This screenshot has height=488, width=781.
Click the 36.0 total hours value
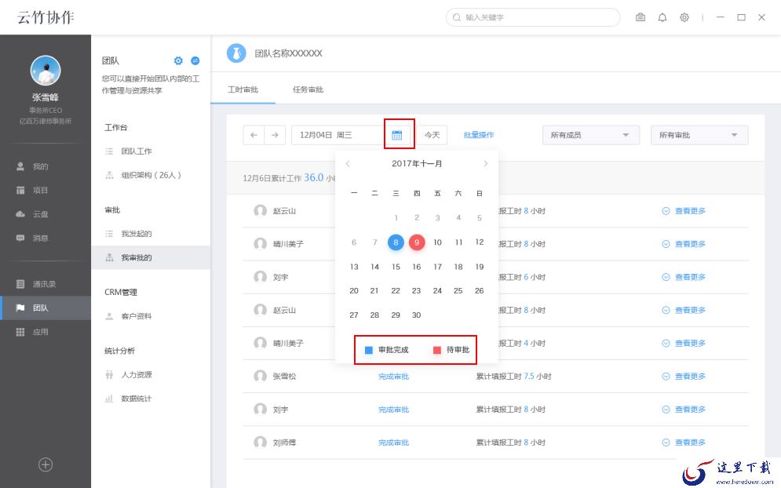coord(314,177)
